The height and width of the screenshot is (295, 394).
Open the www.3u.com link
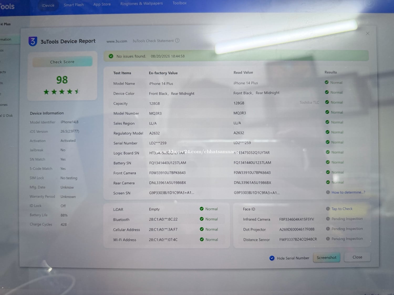117,41
